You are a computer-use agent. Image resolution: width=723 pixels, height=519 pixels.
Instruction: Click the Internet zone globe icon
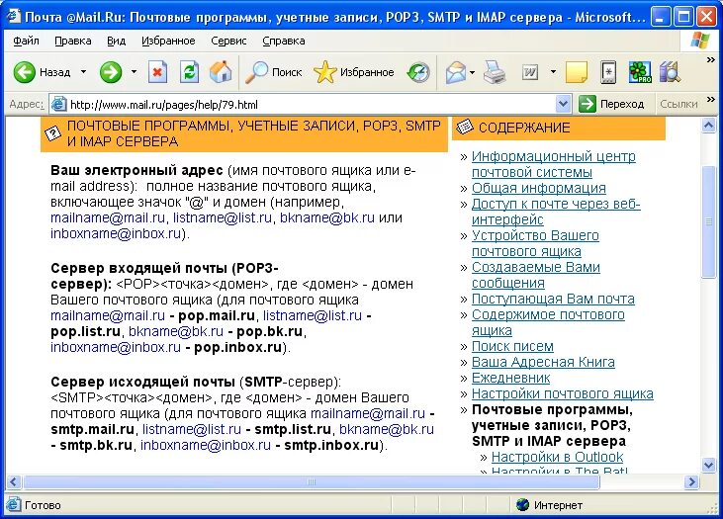tap(522, 505)
